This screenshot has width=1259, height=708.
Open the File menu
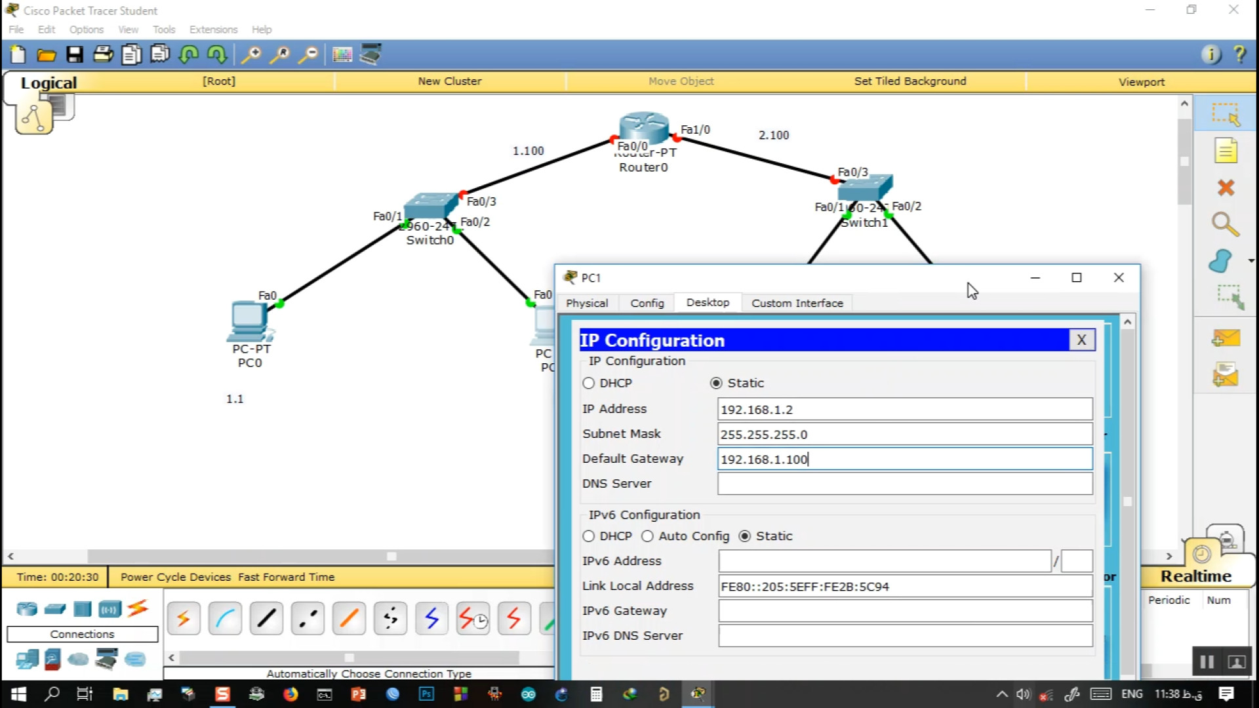16,29
